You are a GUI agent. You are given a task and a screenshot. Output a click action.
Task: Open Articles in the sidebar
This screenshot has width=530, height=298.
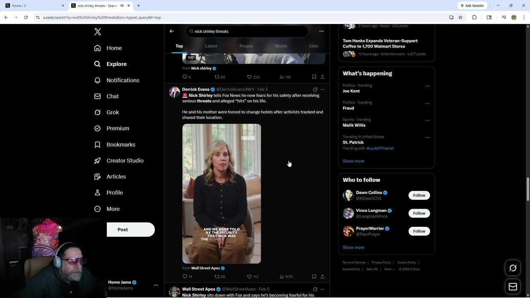coord(110,177)
